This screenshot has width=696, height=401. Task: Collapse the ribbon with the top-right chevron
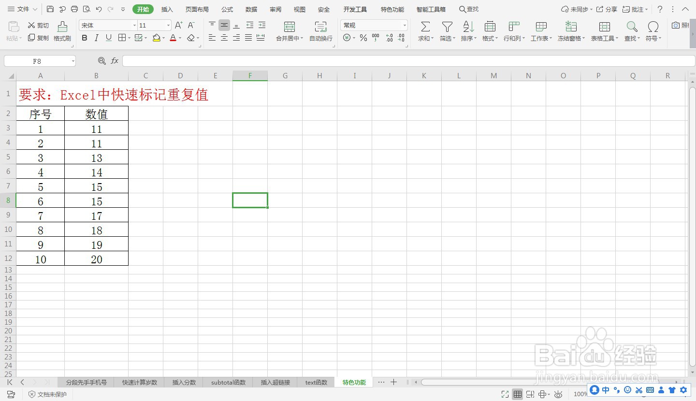(x=685, y=9)
